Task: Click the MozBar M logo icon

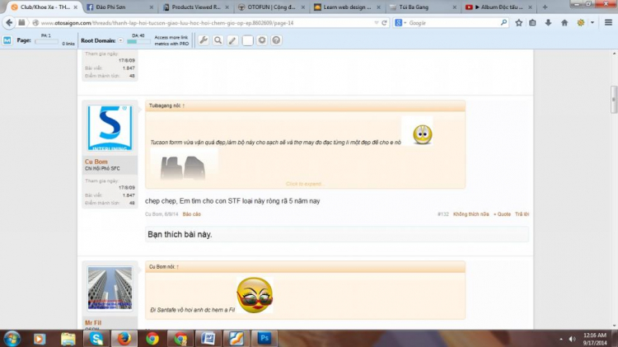Action: click(x=7, y=40)
